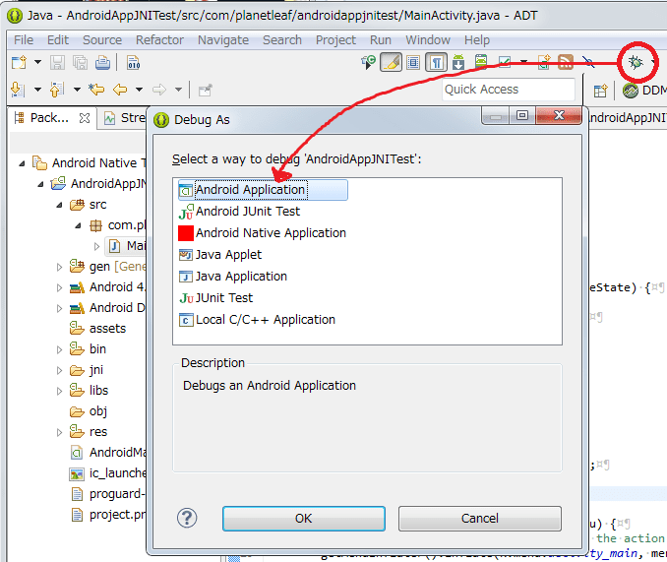Open the Source menu
Image resolution: width=667 pixels, height=562 pixels.
(x=102, y=40)
